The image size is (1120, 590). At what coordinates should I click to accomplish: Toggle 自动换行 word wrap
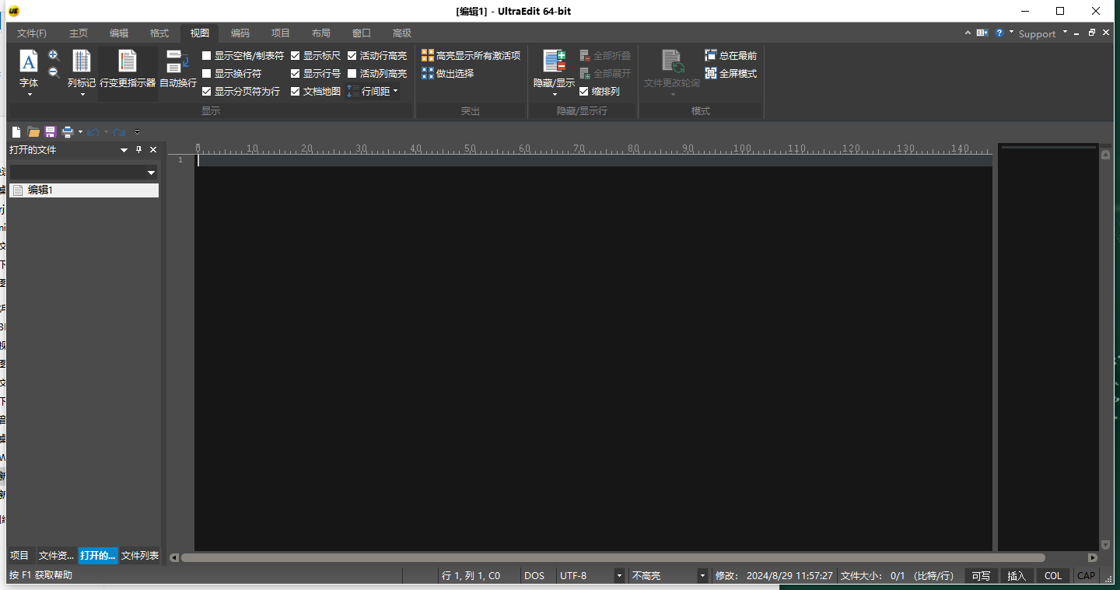pos(178,68)
